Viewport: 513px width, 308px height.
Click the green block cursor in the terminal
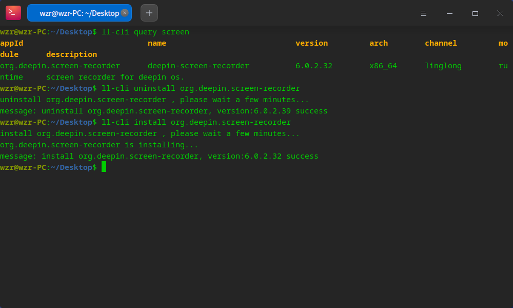pos(103,167)
